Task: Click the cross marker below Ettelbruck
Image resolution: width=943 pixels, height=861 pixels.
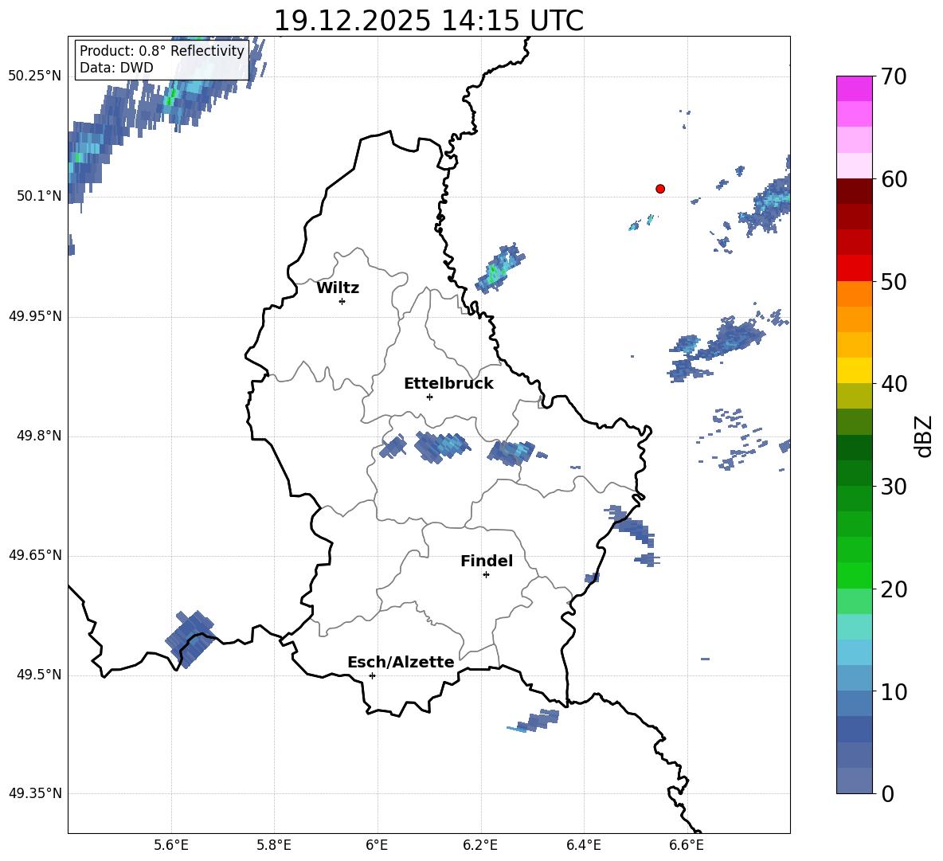Action: 429,397
